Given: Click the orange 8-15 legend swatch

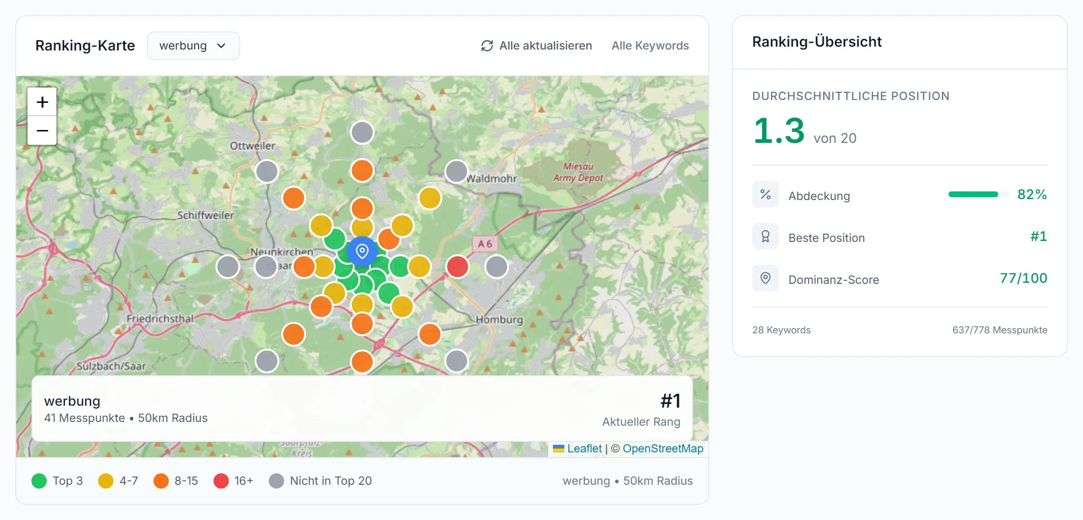Looking at the screenshot, I should (x=161, y=481).
